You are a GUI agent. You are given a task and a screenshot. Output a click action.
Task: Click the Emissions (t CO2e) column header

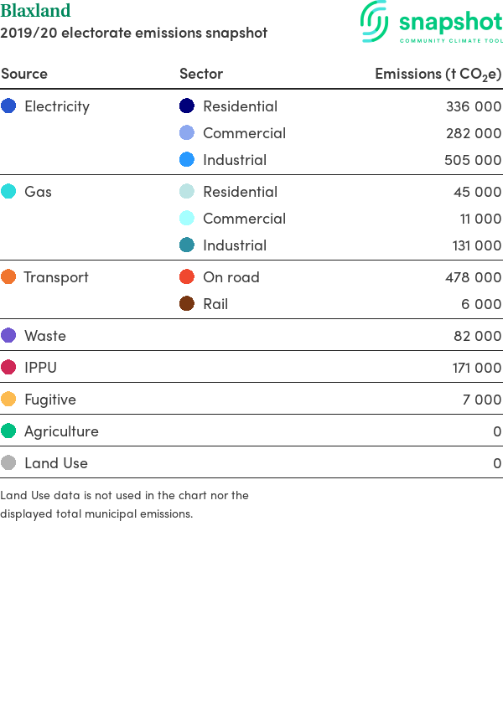pos(438,74)
